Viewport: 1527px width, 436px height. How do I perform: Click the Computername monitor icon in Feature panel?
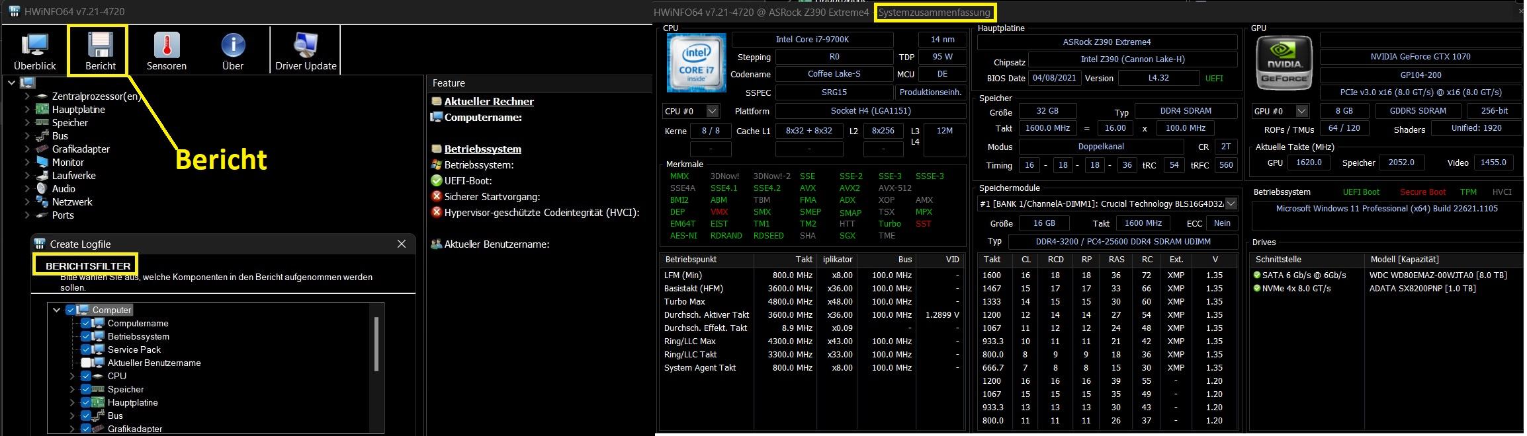point(436,117)
